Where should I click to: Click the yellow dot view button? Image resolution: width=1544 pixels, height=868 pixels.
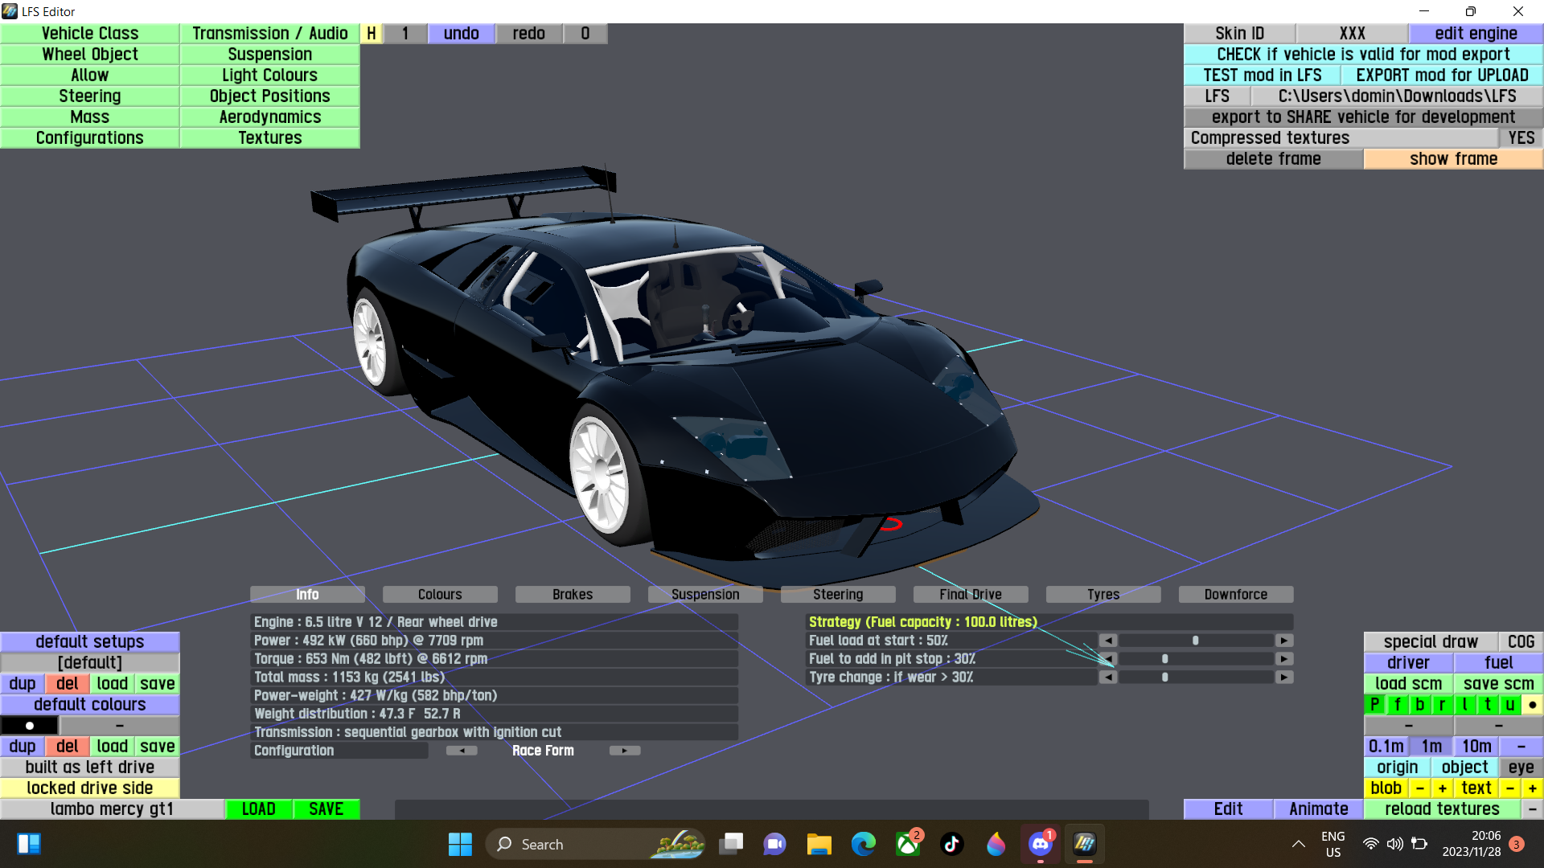pyautogui.click(x=1532, y=705)
